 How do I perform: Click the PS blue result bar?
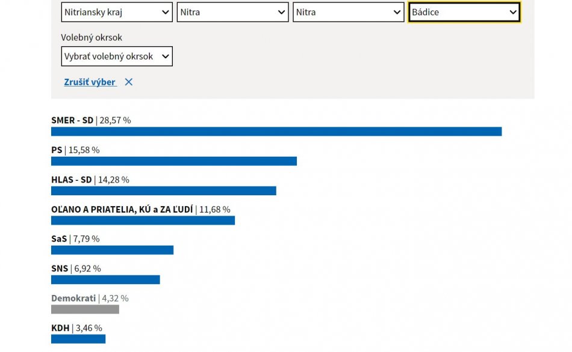coord(174,161)
